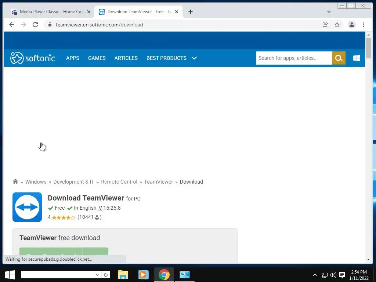The image size is (376, 282).
Task: View site info via the padlock icon
Action: [50, 25]
